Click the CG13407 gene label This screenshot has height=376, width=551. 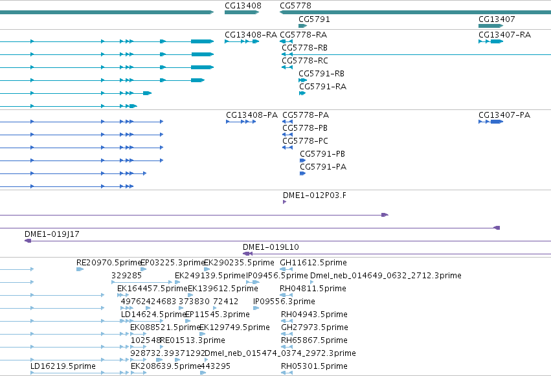[497, 19]
